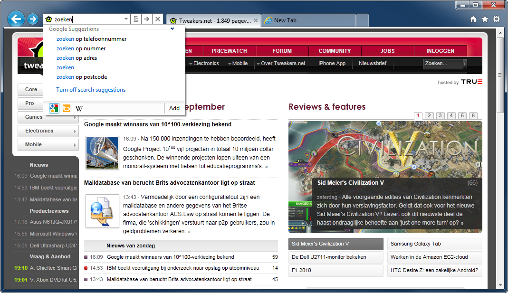This screenshot has height=293, width=508.
Task: Choose suggestion 'zoeken op postcode'
Action: pyautogui.click(x=82, y=77)
